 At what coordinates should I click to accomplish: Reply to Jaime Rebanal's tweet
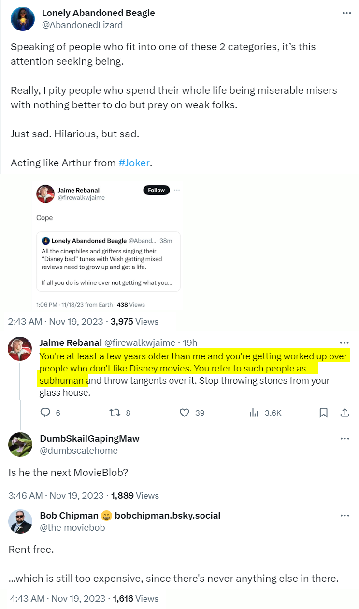point(45,413)
